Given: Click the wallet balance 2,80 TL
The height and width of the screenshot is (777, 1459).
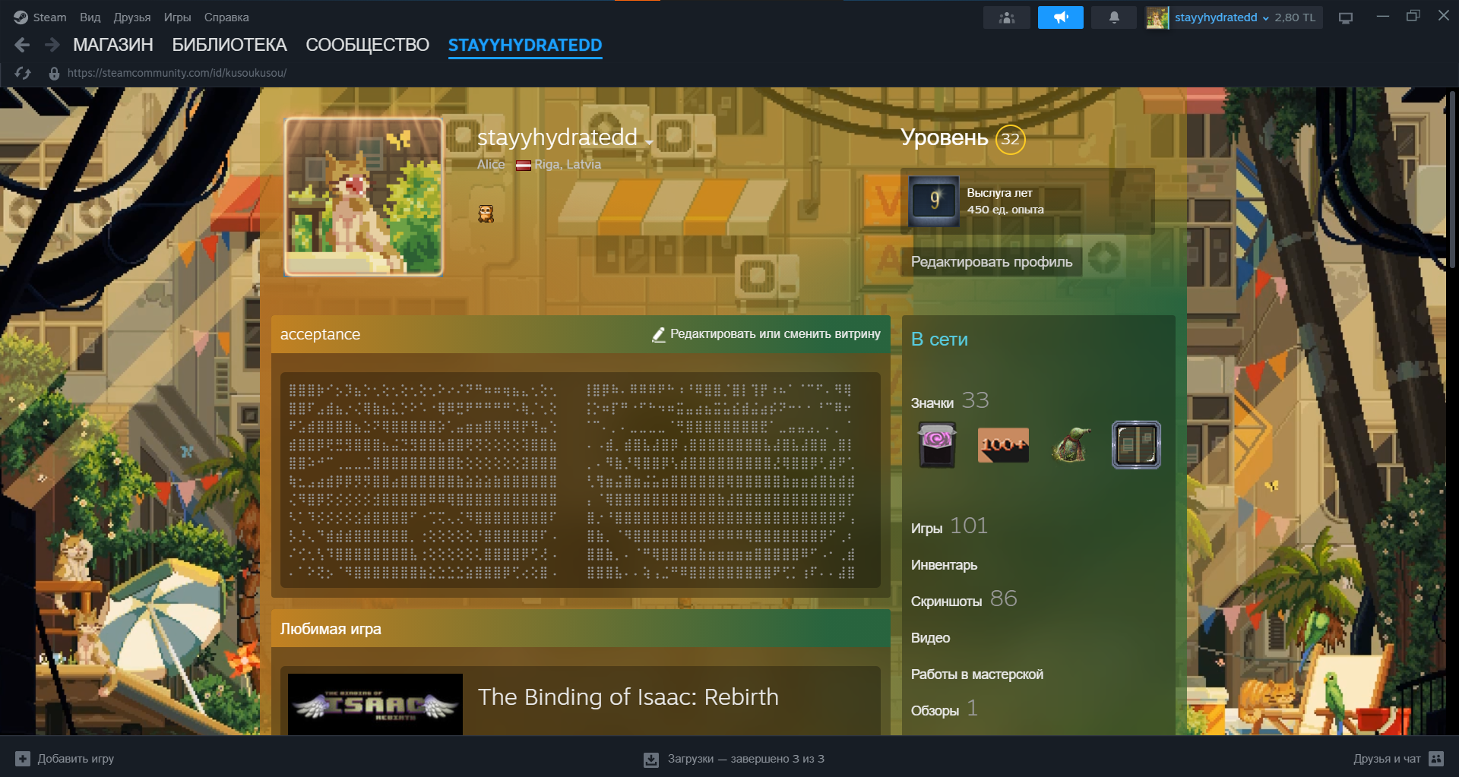Looking at the screenshot, I should click(x=1295, y=17).
